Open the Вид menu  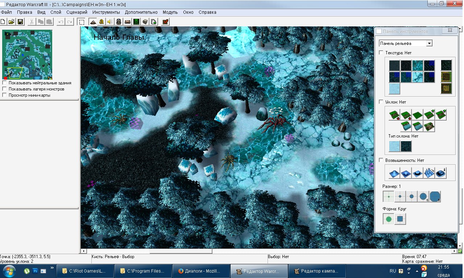(x=41, y=12)
